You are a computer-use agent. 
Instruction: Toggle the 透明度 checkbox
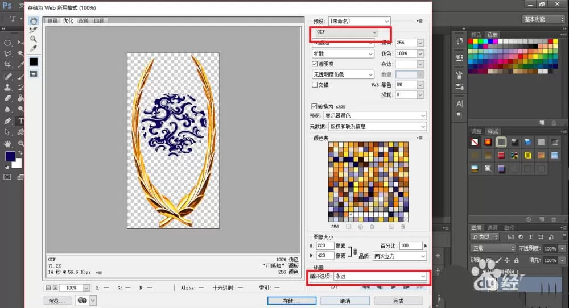pyautogui.click(x=315, y=64)
